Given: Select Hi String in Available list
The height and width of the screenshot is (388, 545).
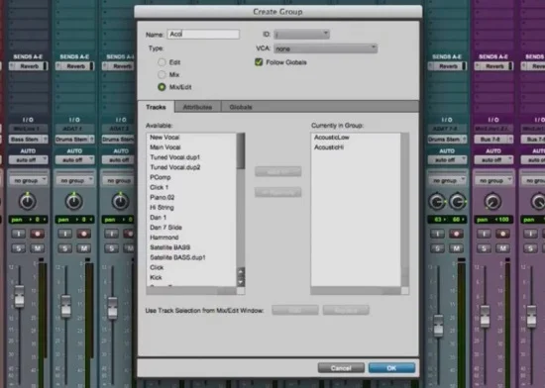Looking at the screenshot, I should [162, 208].
